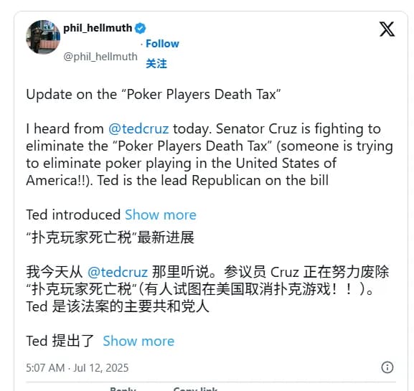Open the X logo link
The width and height of the screenshot is (414, 391).
(x=387, y=29)
